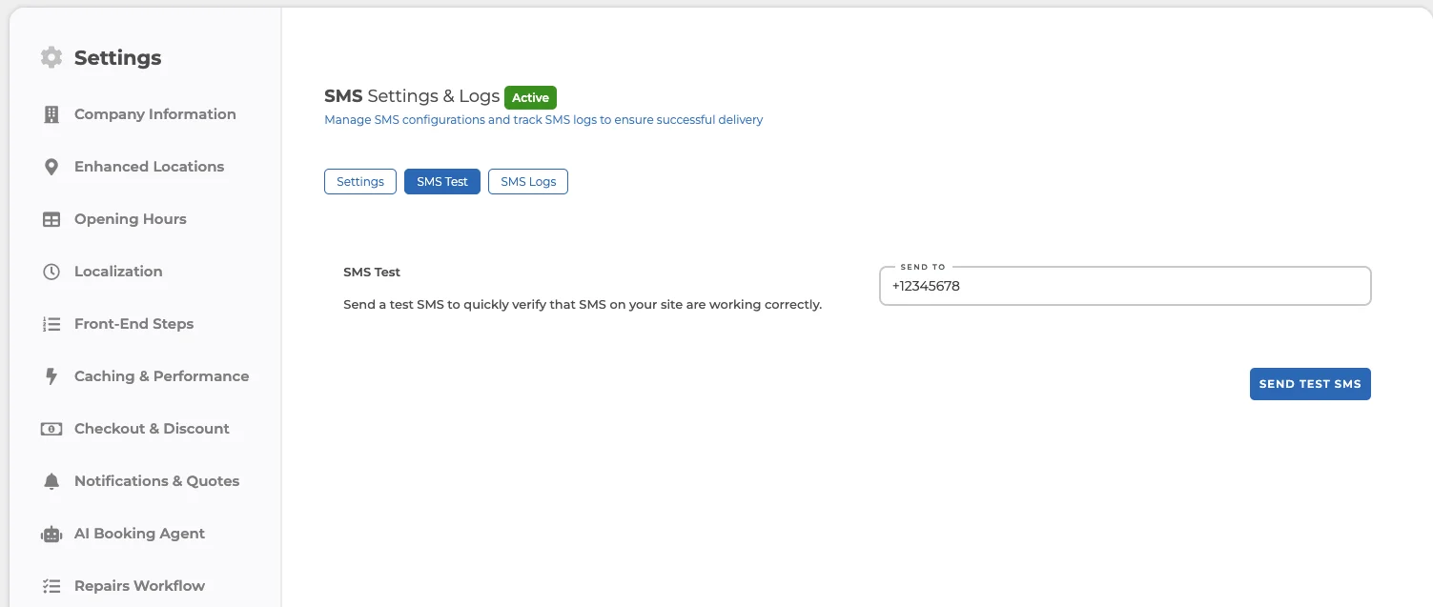
Task: Navigate to Caching & Performance
Action: click(x=162, y=376)
